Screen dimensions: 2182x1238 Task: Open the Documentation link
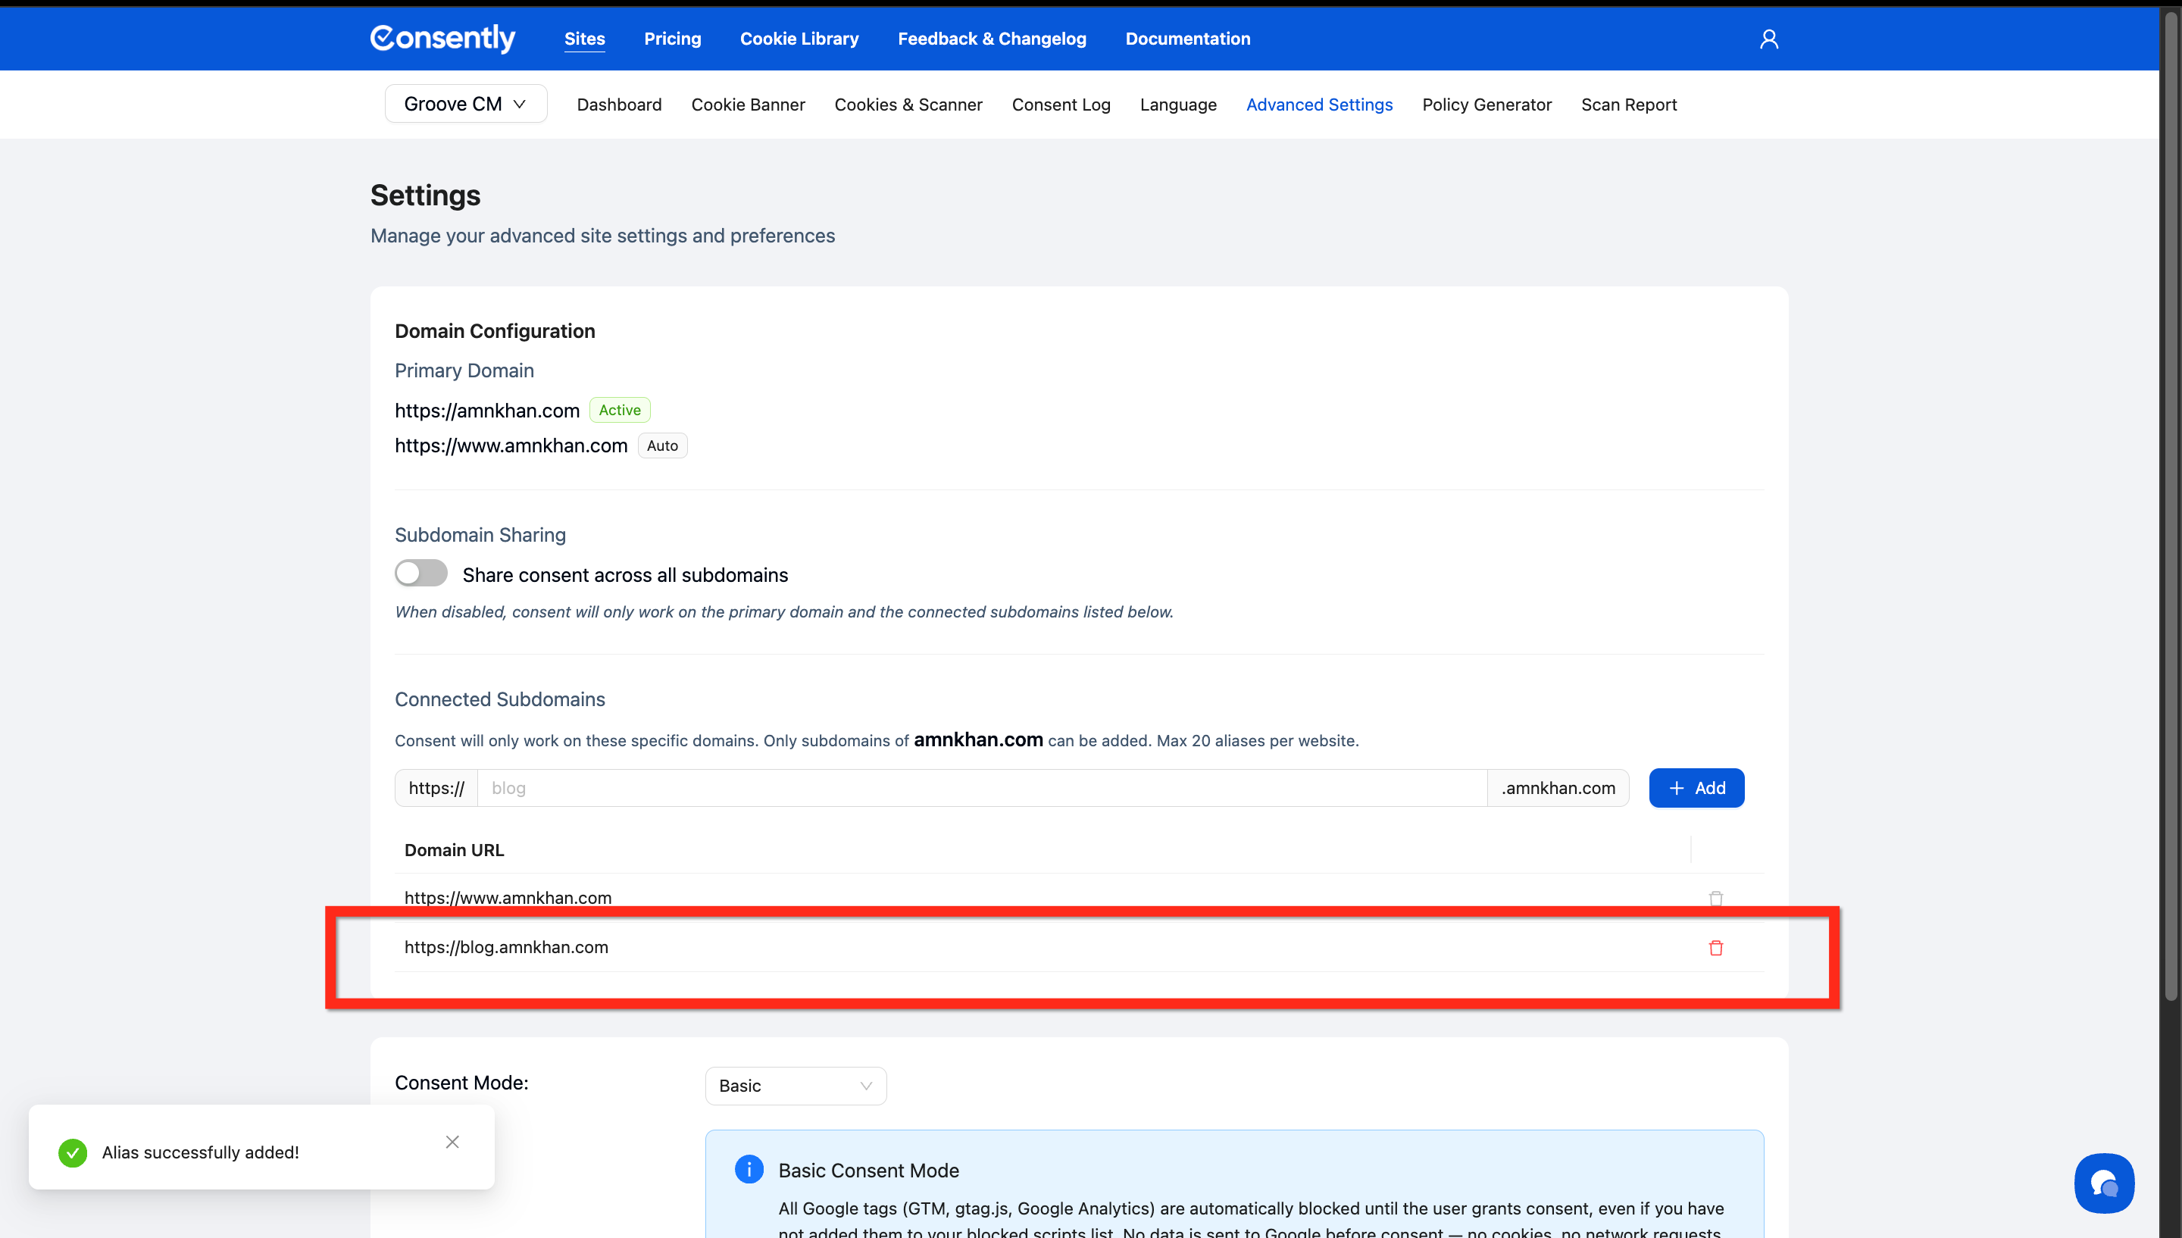point(1187,39)
